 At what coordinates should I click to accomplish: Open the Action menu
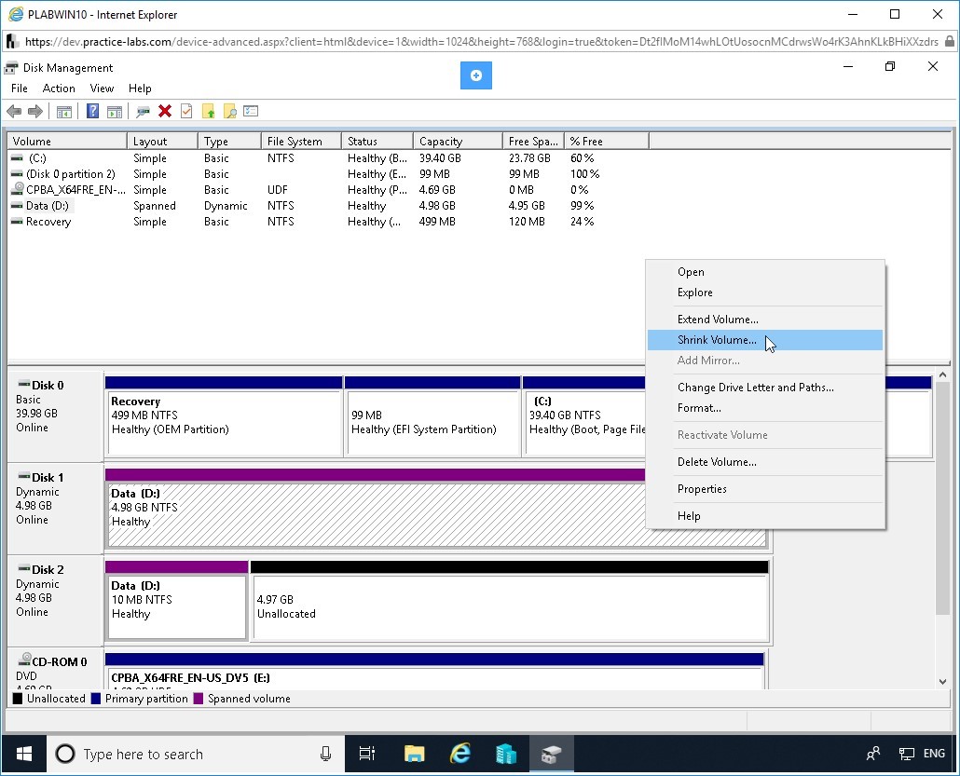(x=59, y=88)
